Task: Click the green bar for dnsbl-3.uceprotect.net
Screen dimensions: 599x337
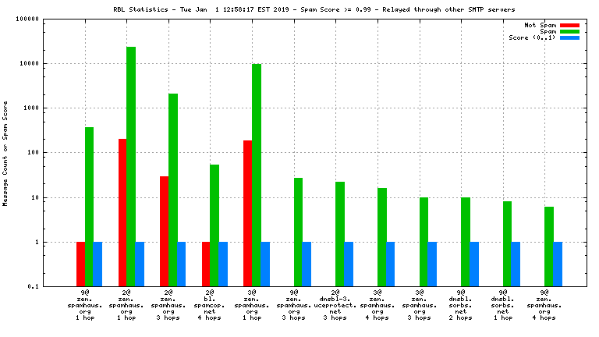Action: click(x=340, y=233)
